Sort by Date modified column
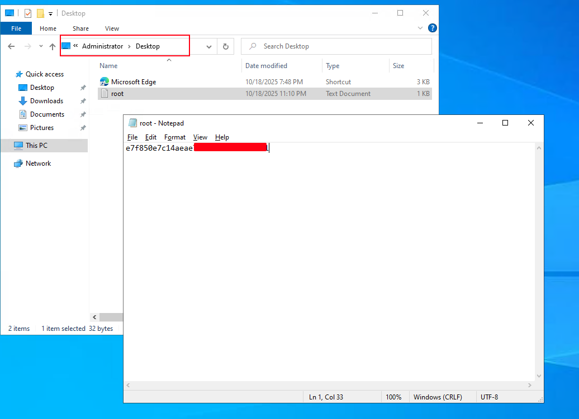This screenshot has height=419, width=579. pyautogui.click(x=266, y=66)
